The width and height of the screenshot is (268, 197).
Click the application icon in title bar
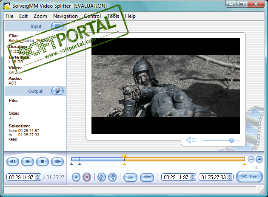pos(7,6)
